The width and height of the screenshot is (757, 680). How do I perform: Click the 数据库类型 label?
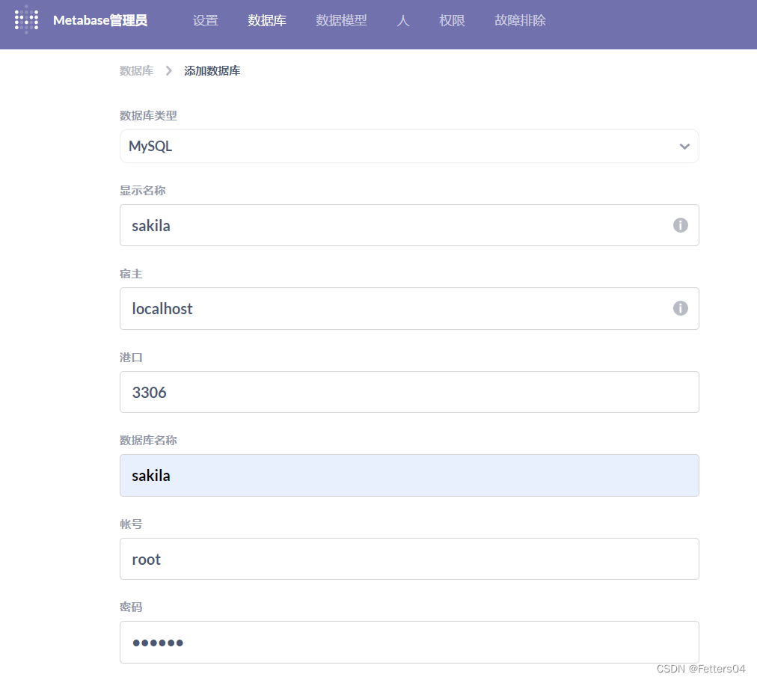(x=148, y=116)
